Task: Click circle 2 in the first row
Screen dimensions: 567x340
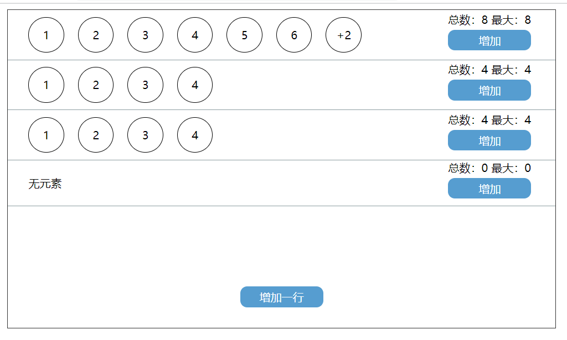Action: coord(95,35)
